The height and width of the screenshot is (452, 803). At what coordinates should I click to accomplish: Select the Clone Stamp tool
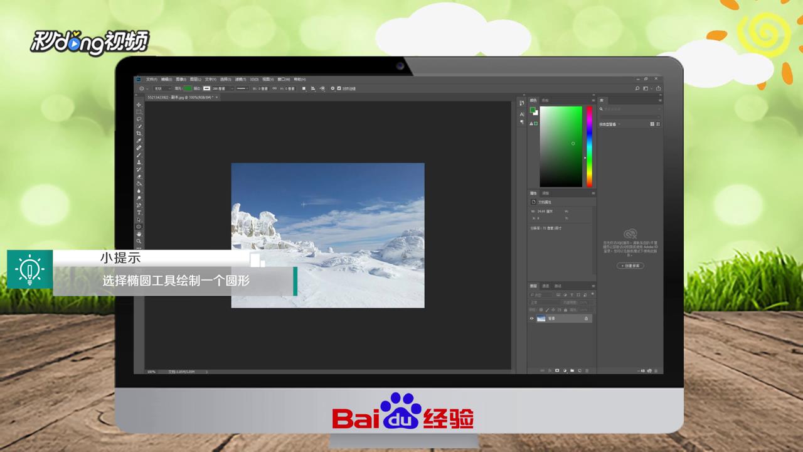(139, 162)
